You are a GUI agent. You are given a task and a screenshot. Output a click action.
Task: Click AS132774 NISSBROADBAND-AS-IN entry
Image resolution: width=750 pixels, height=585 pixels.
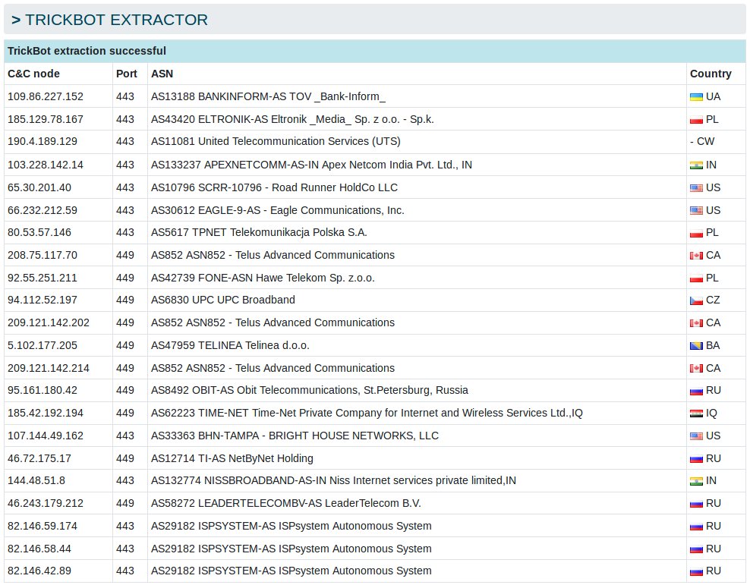333,480
